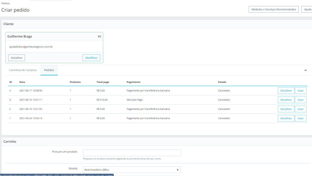Click the Carrinho section heading

pyautogui.click(x=10, y=142)
